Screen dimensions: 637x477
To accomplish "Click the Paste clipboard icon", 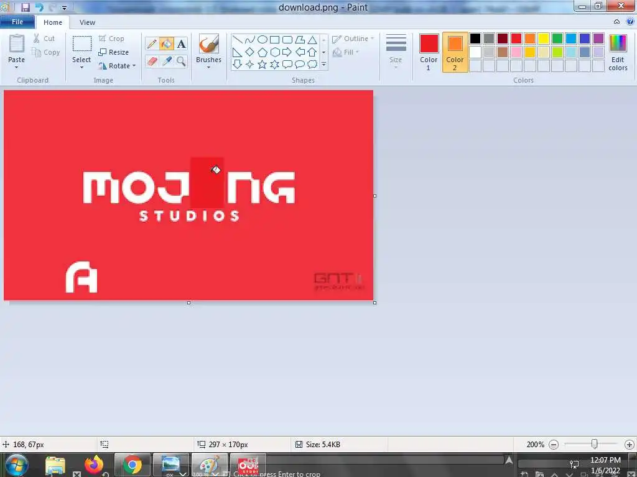I will [17, 43].
